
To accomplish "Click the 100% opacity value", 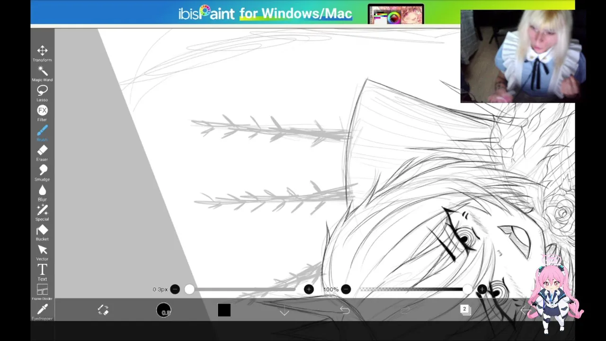I will [x=330, y=289].
